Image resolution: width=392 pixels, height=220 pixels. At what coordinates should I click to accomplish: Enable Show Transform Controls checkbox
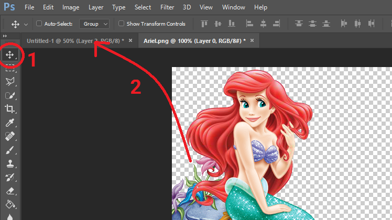[121, 24]
